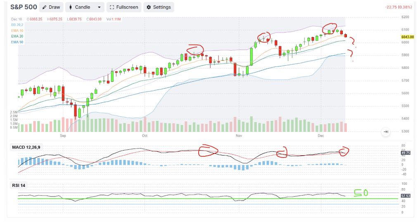Click the -22.75 (0.38%) change value

tap(398, 7)
